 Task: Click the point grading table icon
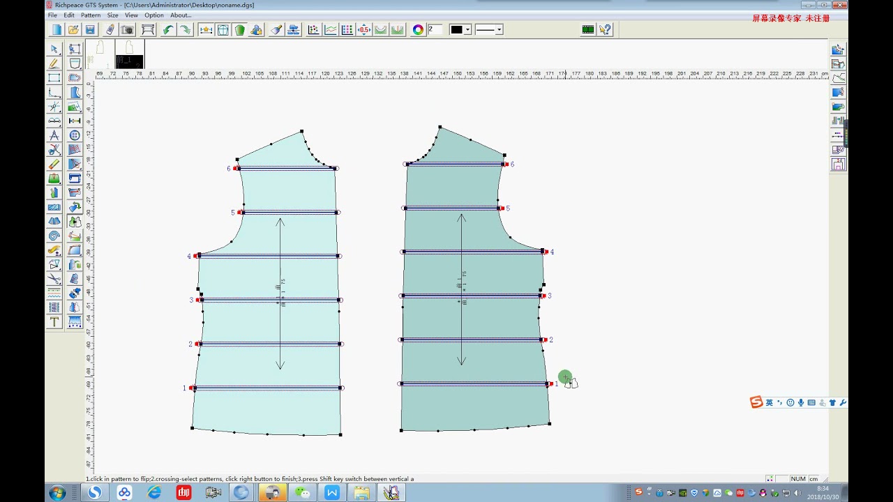[313, 29]
